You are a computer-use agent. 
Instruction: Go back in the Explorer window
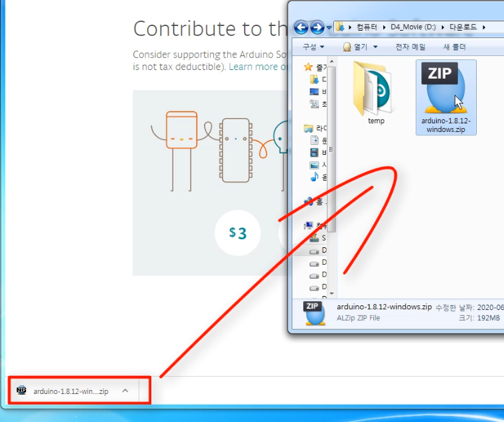[x=301, y=27]
